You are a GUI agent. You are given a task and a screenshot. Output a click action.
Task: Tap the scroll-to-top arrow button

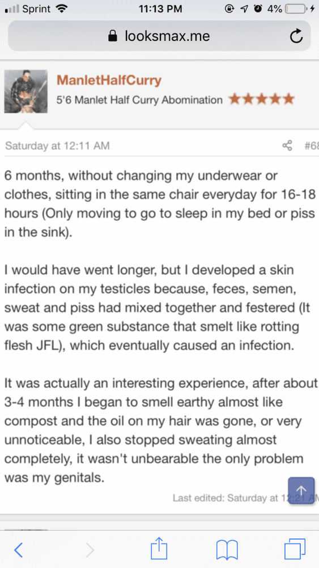pos(301,491)
